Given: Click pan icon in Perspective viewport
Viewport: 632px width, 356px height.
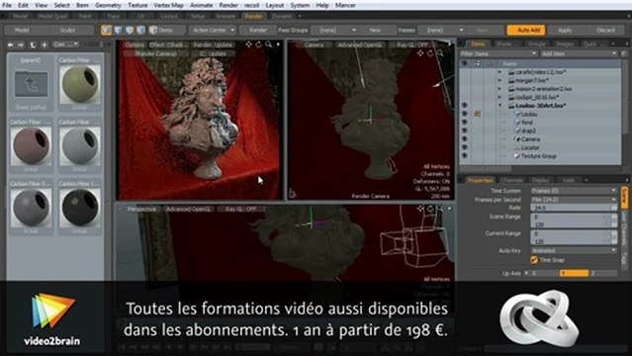Looking at the screenshot, I should 420,209.
